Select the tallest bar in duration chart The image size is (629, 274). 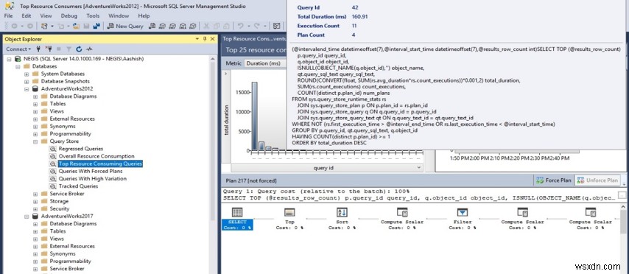click(x=254, y=116)
